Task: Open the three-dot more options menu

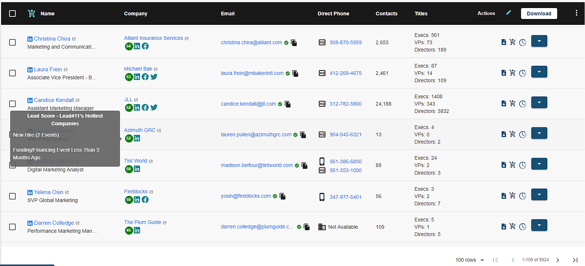Action: coord(577,13)
